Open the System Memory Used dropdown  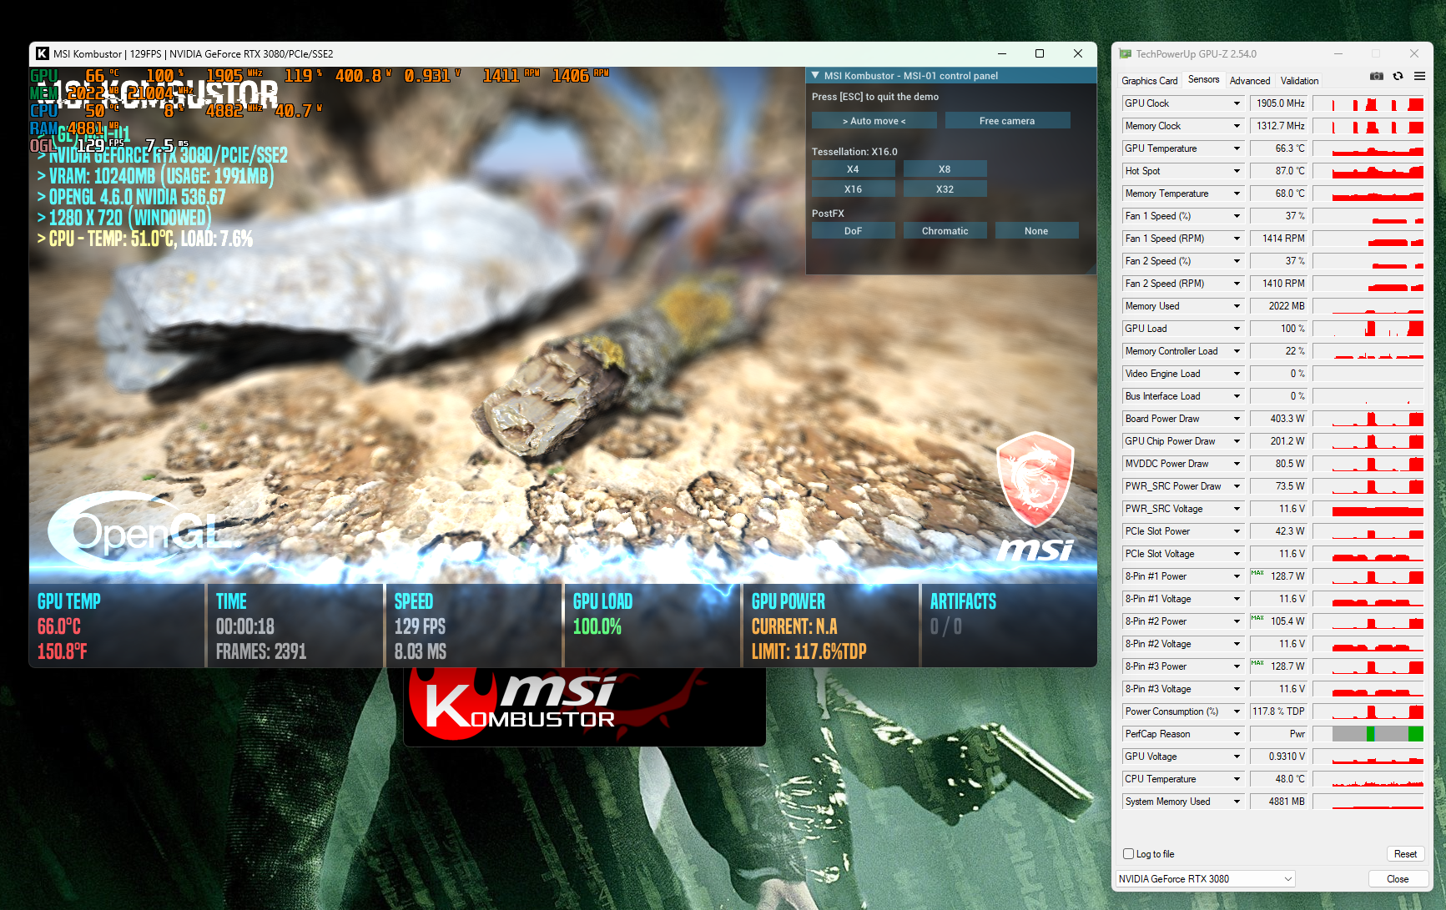point(1237,802)
